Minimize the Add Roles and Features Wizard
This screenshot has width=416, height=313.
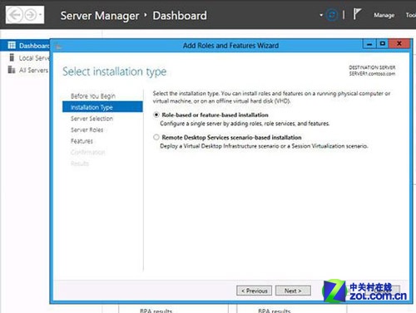(x=369, y=44)
